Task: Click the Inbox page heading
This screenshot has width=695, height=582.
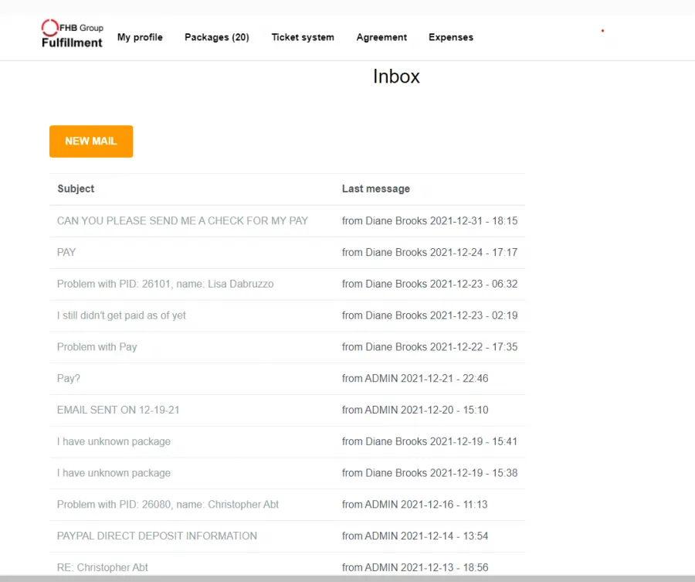Action: tap(396, 77)
